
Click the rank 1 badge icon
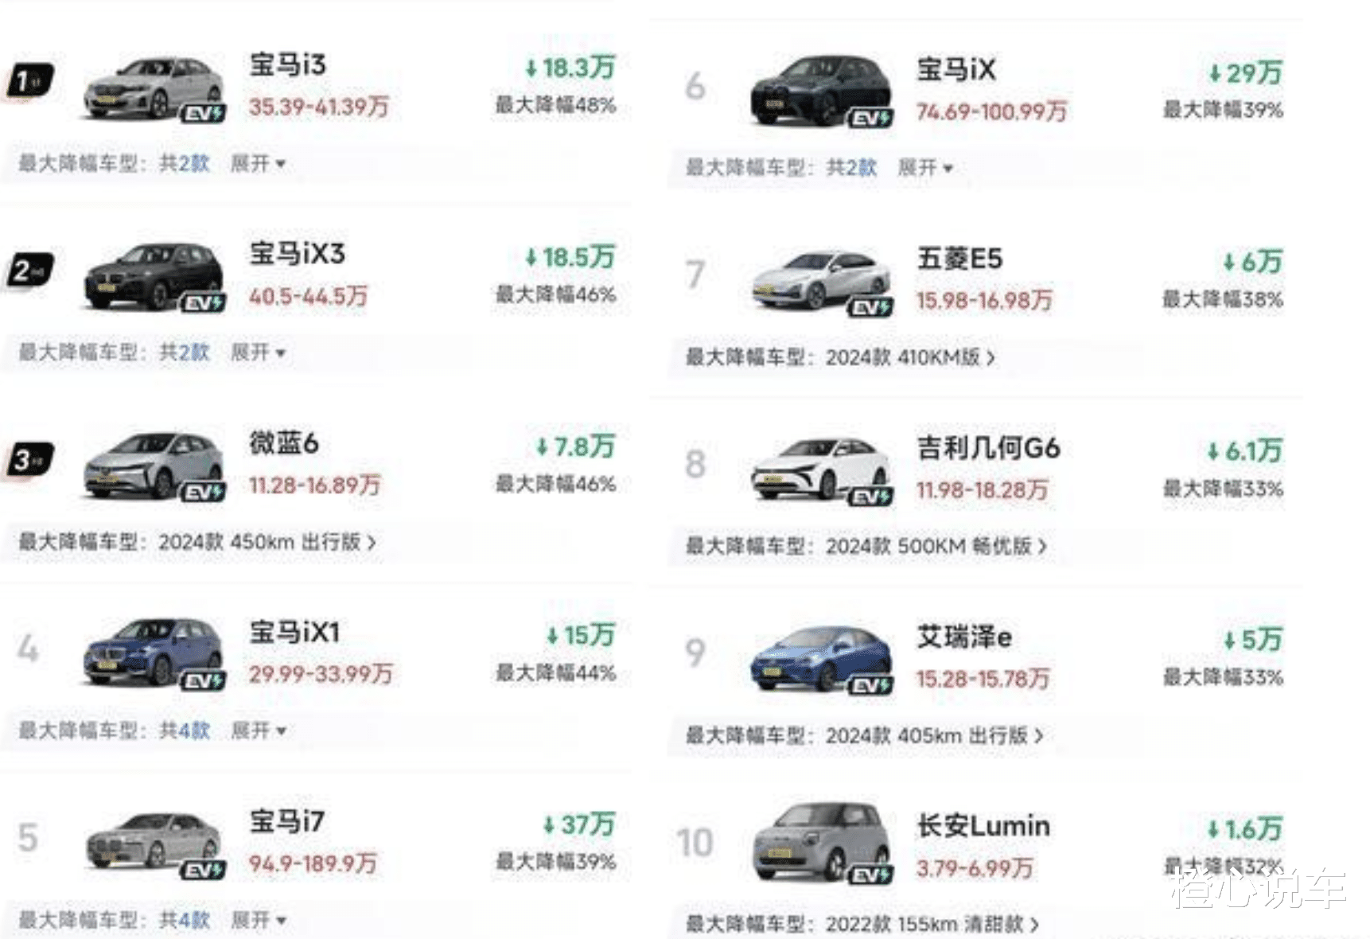(x=29, y=81)
